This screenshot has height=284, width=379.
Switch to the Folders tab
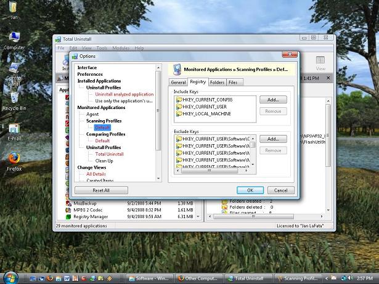click(217, 83)
